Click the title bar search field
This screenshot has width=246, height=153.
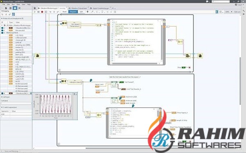pyautogui.click(x=221, y=1)
